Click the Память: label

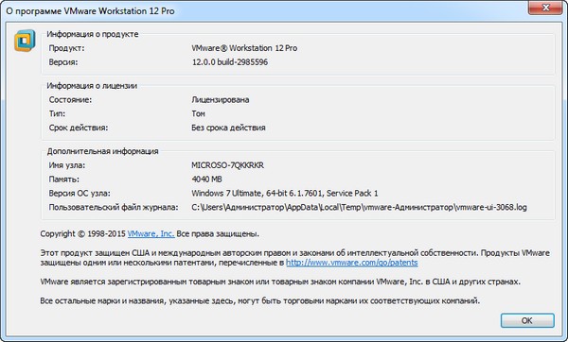[x=63, y=180]
